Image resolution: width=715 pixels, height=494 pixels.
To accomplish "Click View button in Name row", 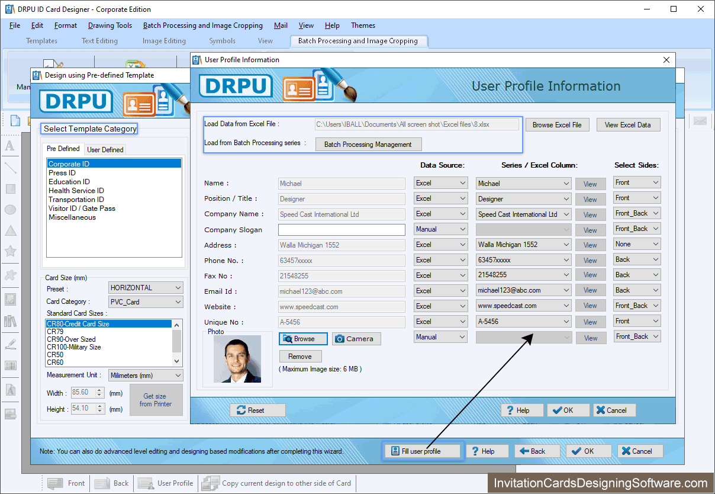I will point(591,184).
